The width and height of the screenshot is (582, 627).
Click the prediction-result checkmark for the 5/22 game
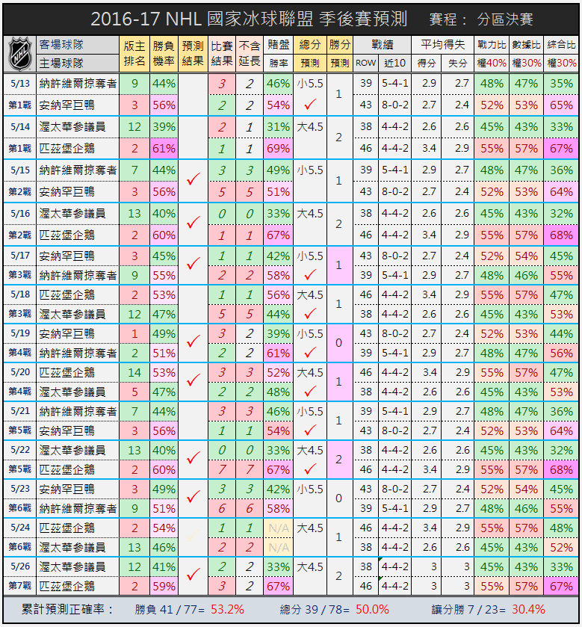[193, 457]
